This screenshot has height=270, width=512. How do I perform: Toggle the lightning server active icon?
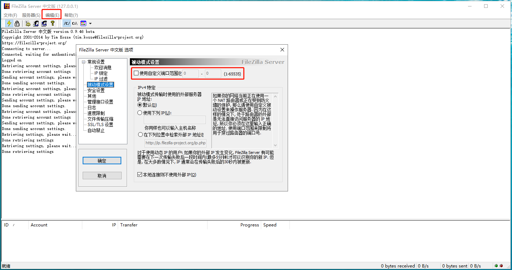9,24
